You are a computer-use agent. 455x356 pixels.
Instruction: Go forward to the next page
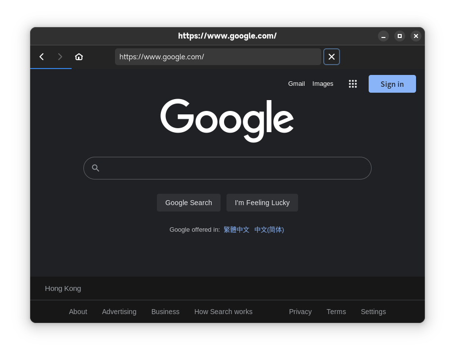60,57
